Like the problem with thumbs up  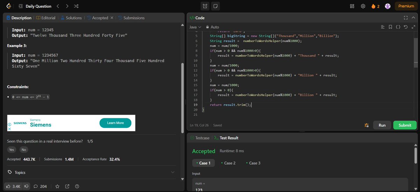coord(14,186)
